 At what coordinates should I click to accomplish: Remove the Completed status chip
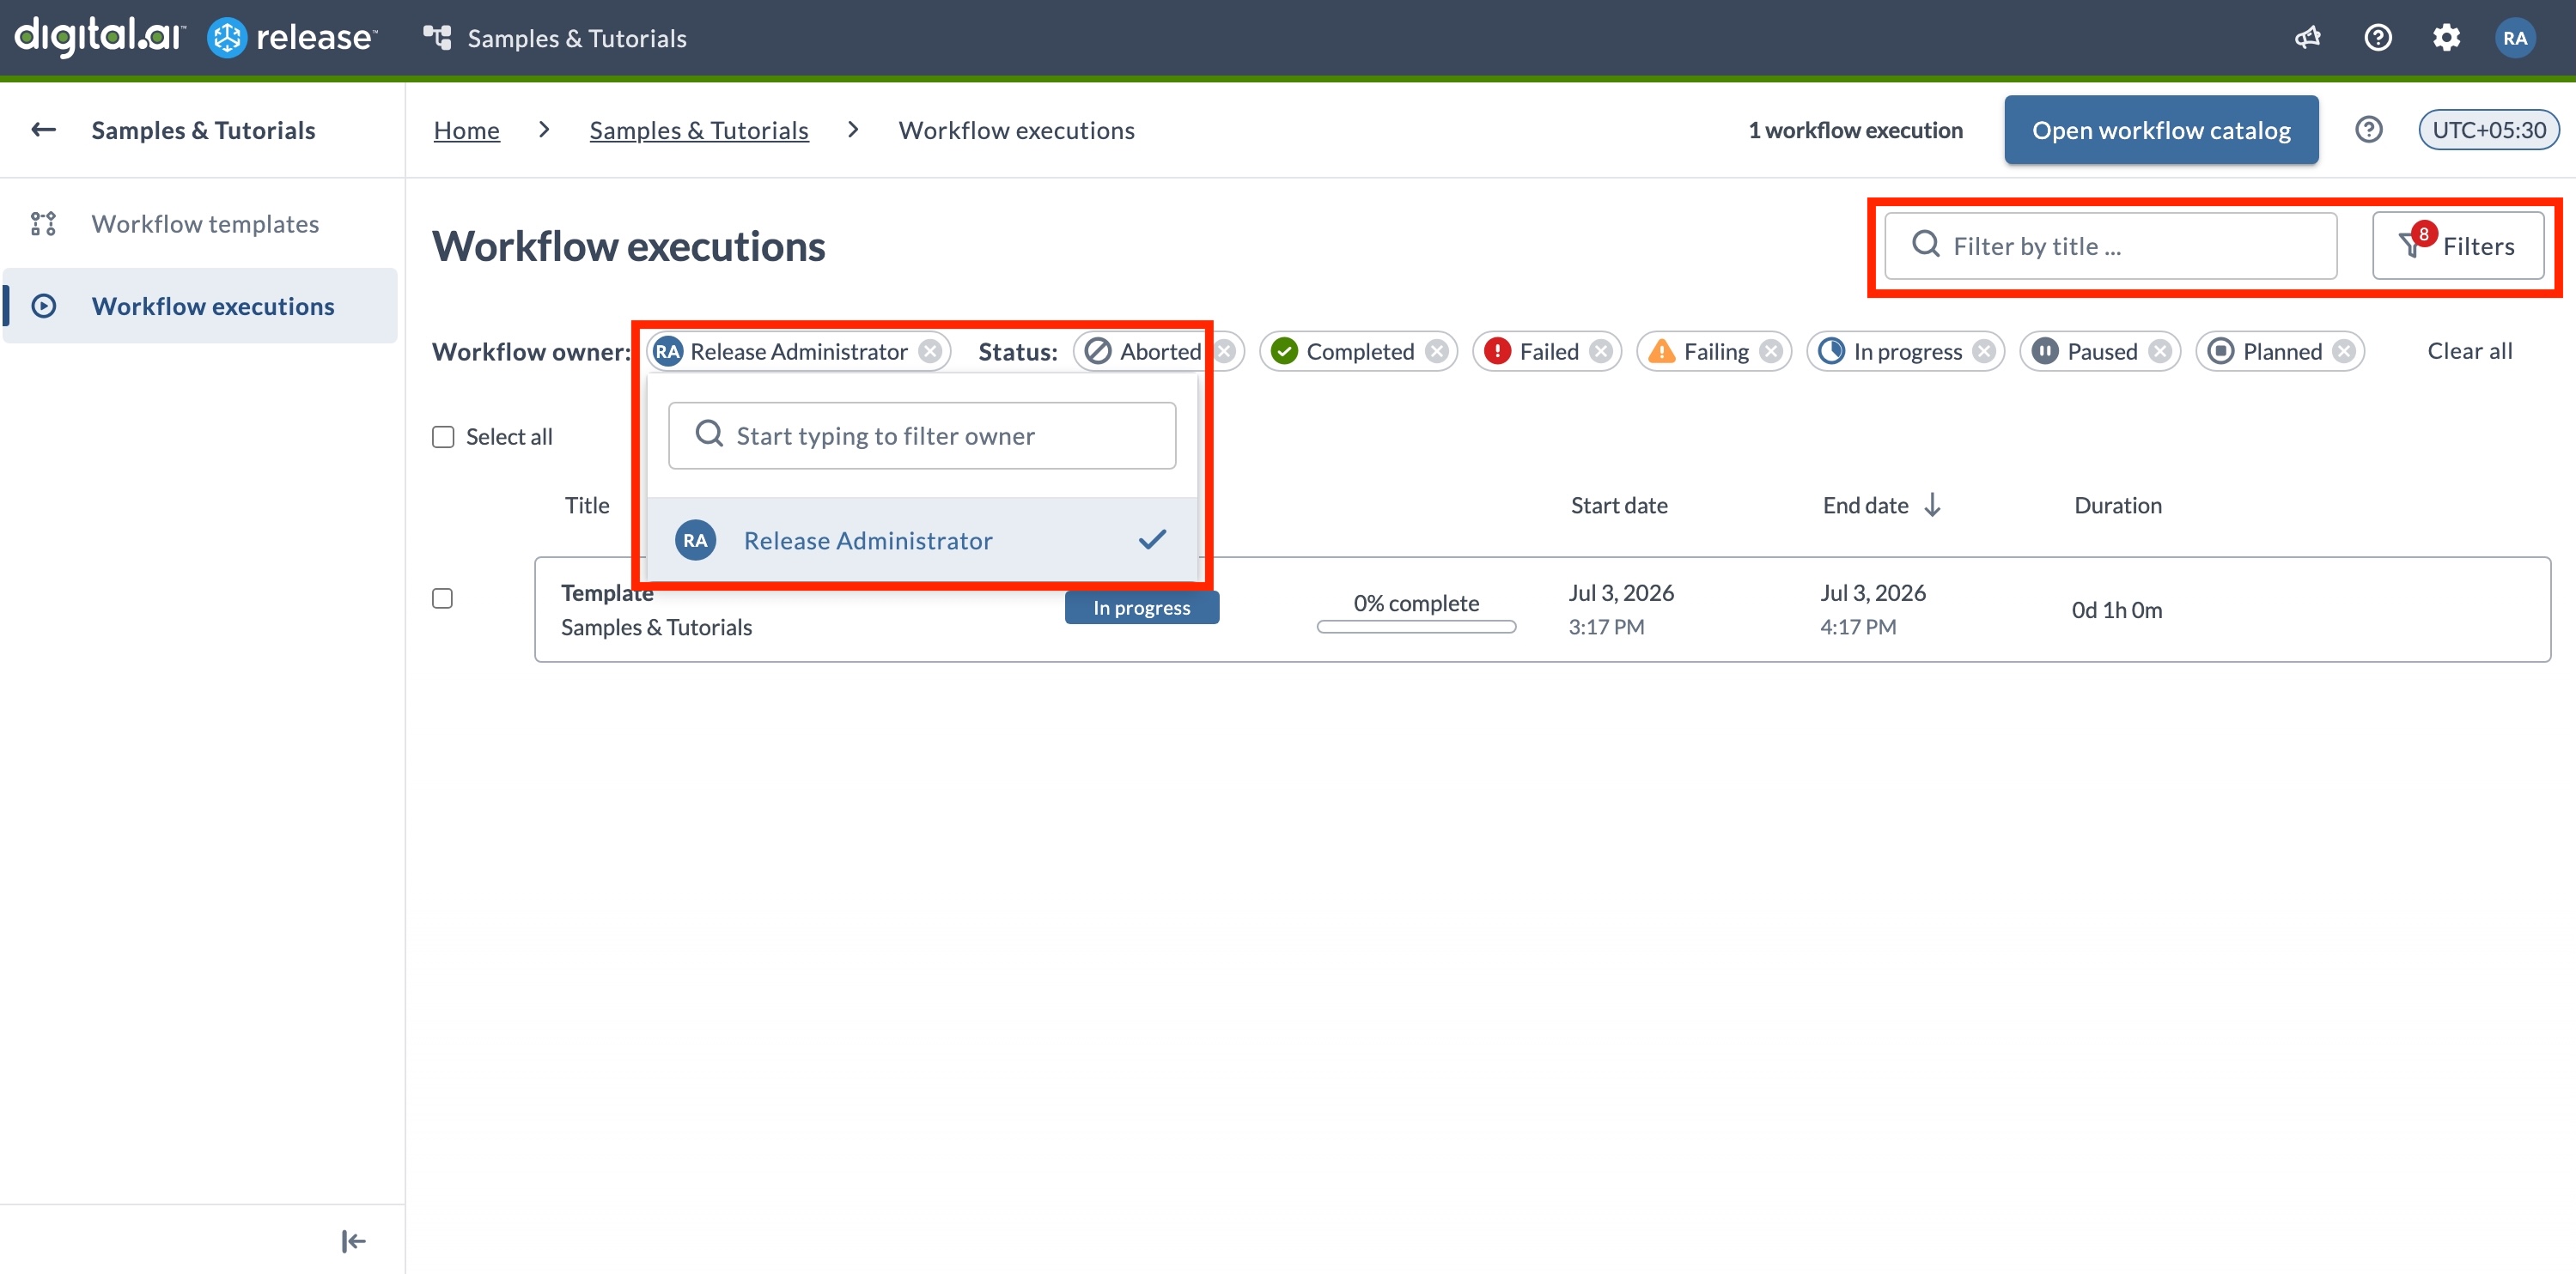tap(1437, 352)
